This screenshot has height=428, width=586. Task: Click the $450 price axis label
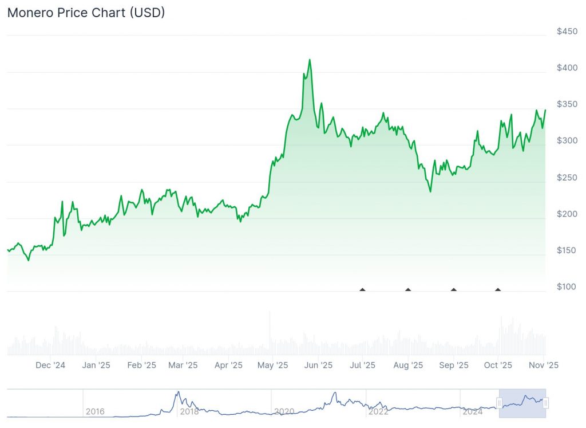point(567,31)
